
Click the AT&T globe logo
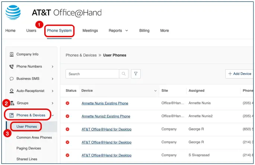[x=13, y=12]
